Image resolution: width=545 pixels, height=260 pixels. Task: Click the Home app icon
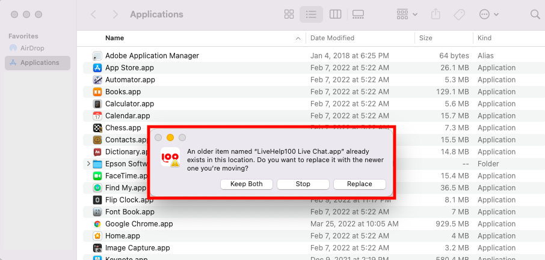pyautogui.click(x=97, y=236)
